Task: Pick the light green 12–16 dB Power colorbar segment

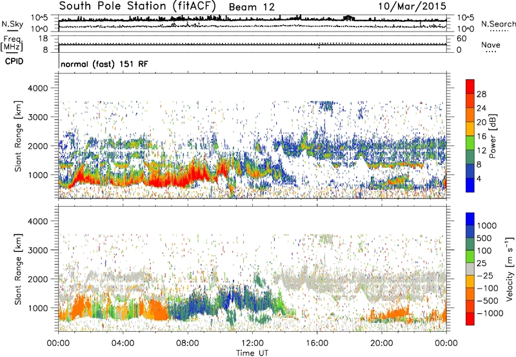Action: [470, 143]
